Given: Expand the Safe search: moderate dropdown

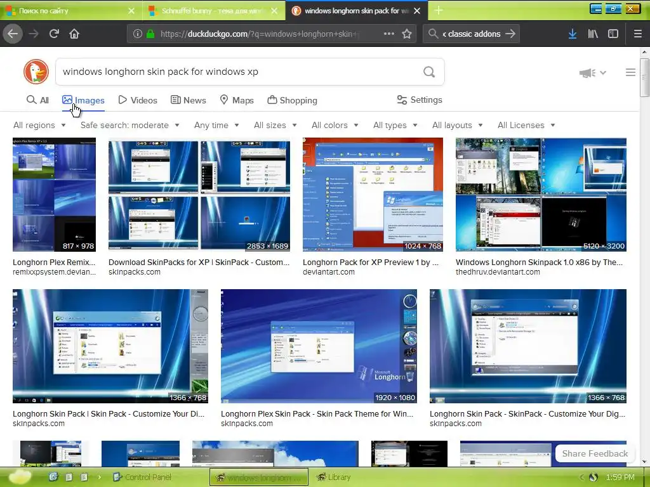Looking at the screenshot, I should (x=129, y=125).
